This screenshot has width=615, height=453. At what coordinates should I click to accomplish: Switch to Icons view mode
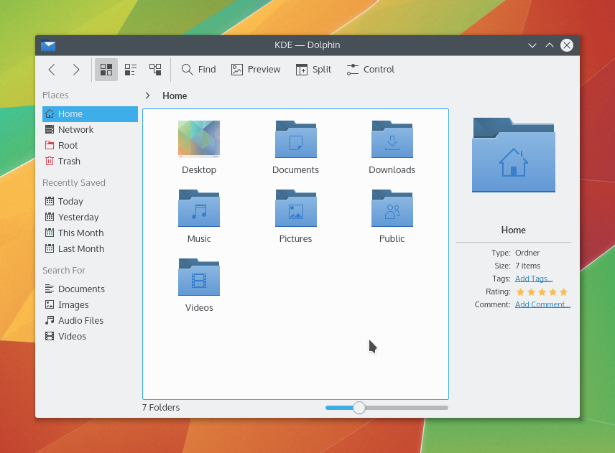click(x=106, y=70)
